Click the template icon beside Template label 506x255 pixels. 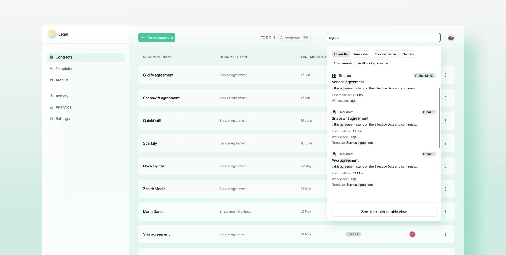334,76
